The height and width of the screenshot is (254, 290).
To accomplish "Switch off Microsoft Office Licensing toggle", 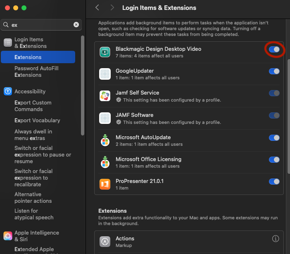I will 274,159.
